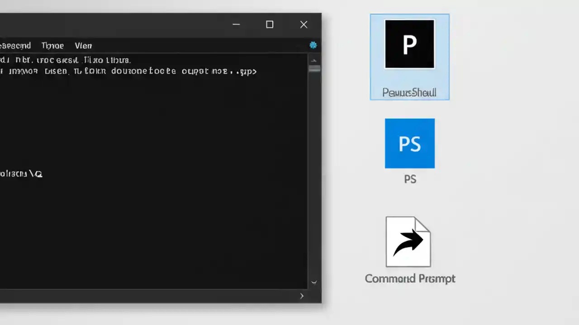
Task: Select the PS label beneath the blue tile
Action: [x=410, y=179]
